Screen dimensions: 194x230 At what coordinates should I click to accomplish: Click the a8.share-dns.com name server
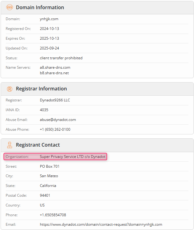55,68
